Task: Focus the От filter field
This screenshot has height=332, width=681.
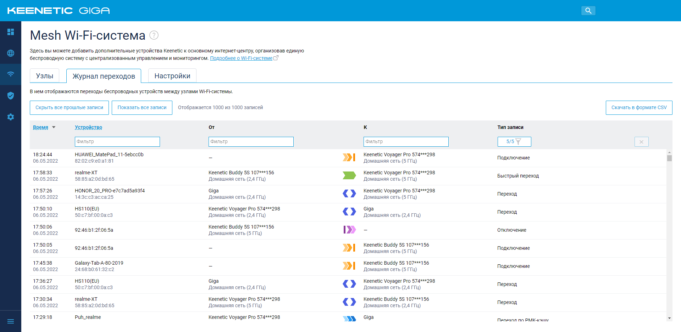Action: click(251, 142)
